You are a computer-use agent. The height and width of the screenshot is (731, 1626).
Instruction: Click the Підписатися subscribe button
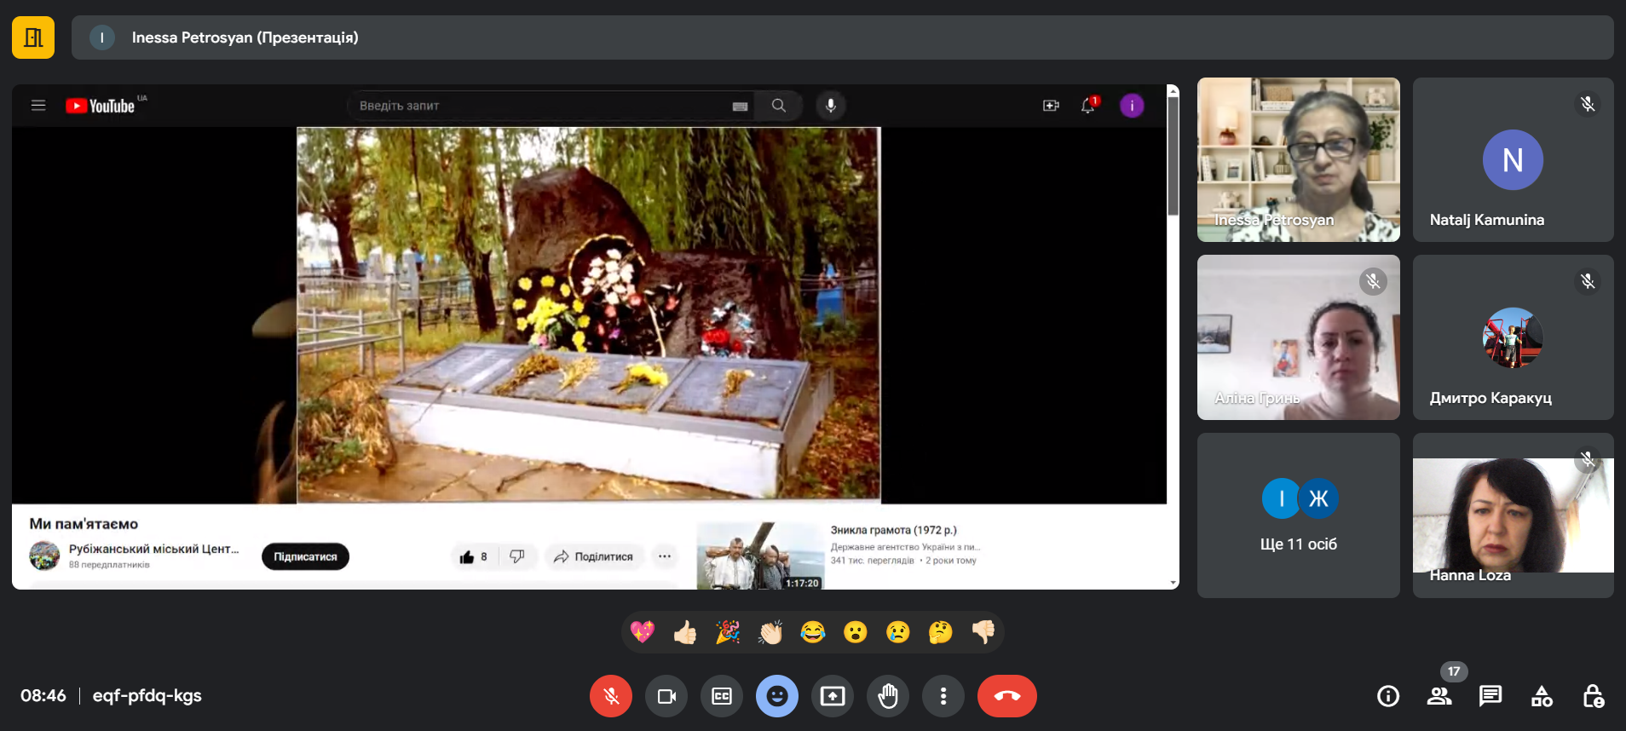coord(305,556)
